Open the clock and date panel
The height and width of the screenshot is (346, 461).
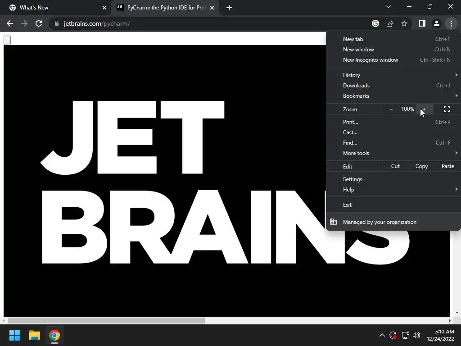[440, 335]
